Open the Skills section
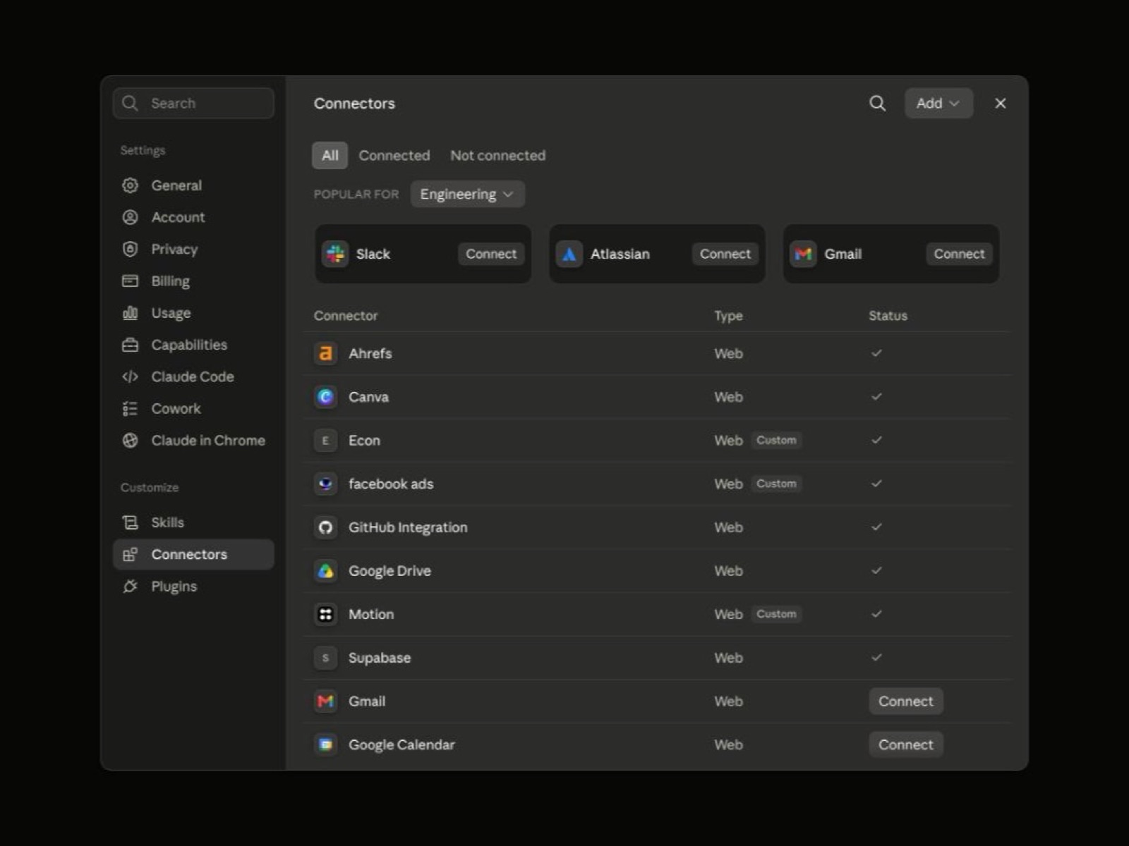 point(193,522)
